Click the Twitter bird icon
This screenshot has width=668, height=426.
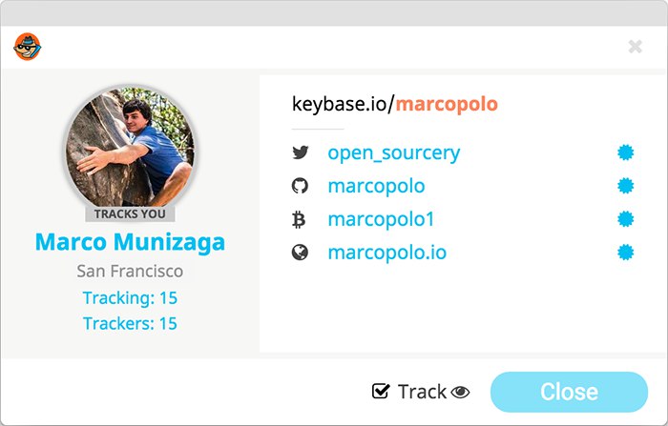click(300, 152)
